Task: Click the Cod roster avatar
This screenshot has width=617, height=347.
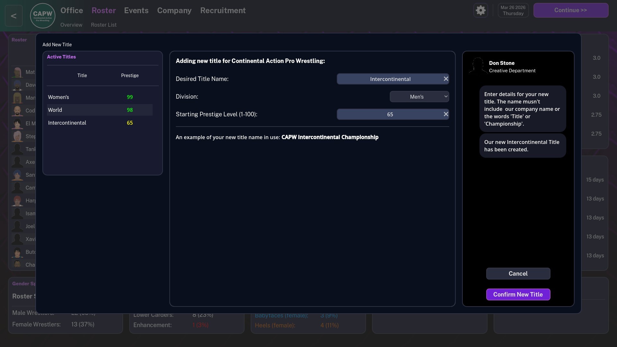Action: (x=17, y=111)
